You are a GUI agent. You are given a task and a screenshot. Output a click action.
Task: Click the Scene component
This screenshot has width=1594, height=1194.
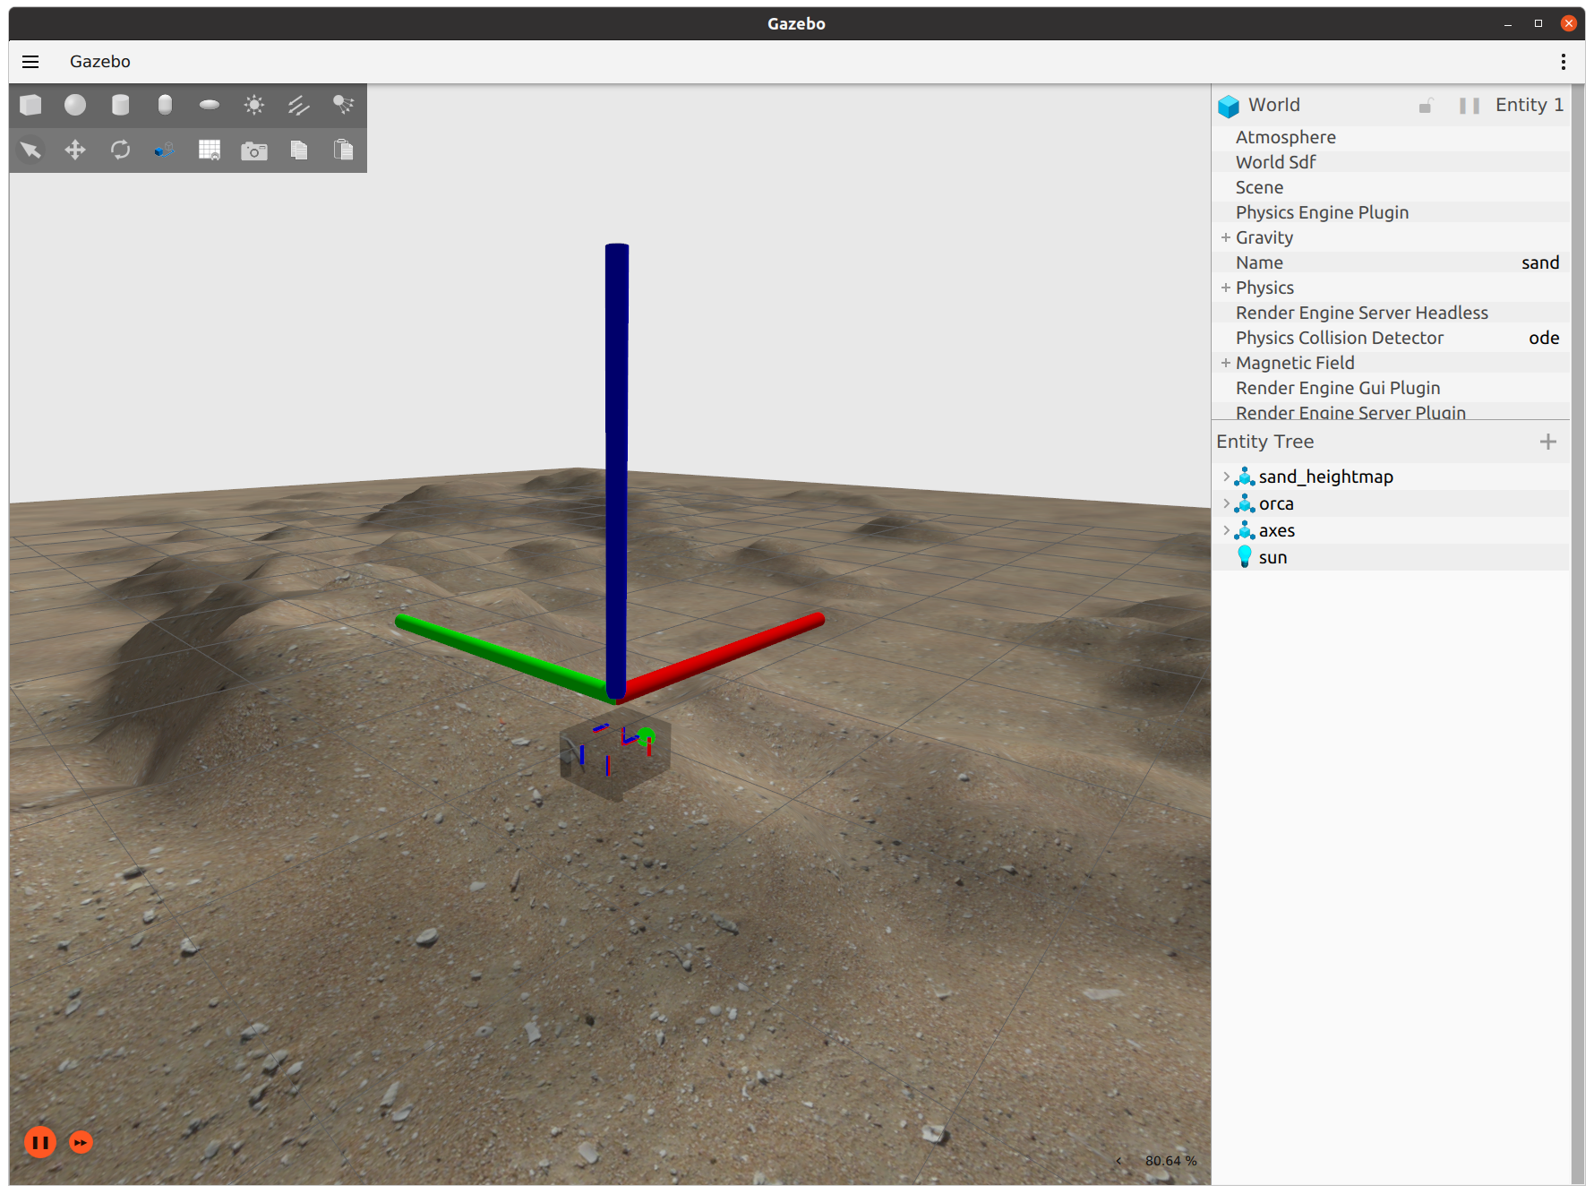(1391, 187)
